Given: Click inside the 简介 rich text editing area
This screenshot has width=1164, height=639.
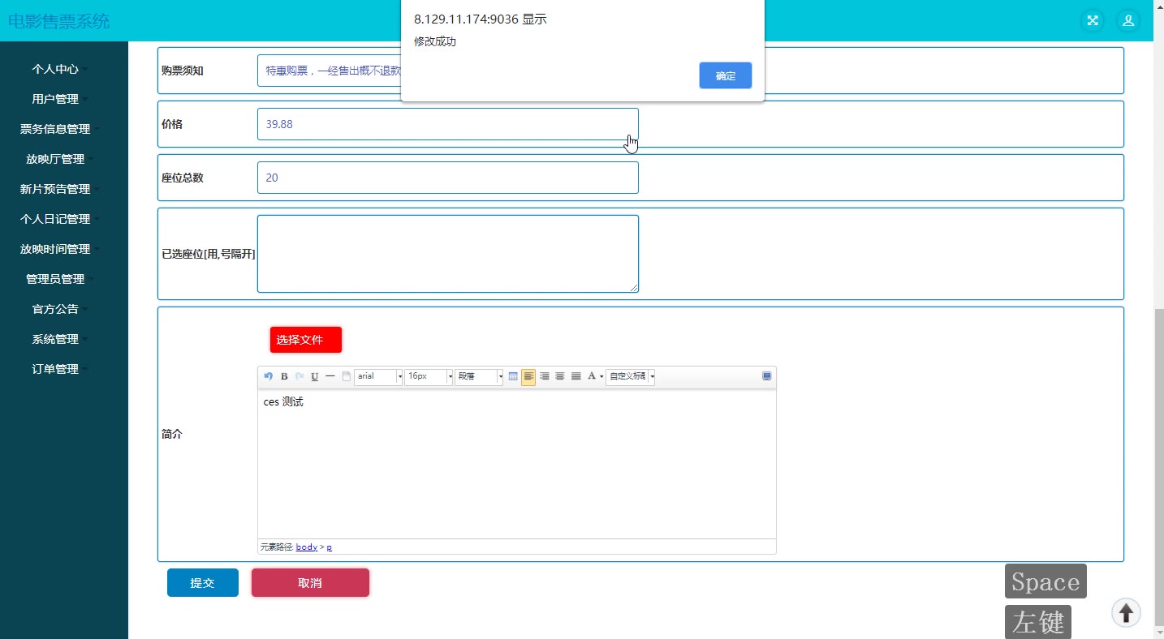Looking at the screenshot, I should (517, 464).
